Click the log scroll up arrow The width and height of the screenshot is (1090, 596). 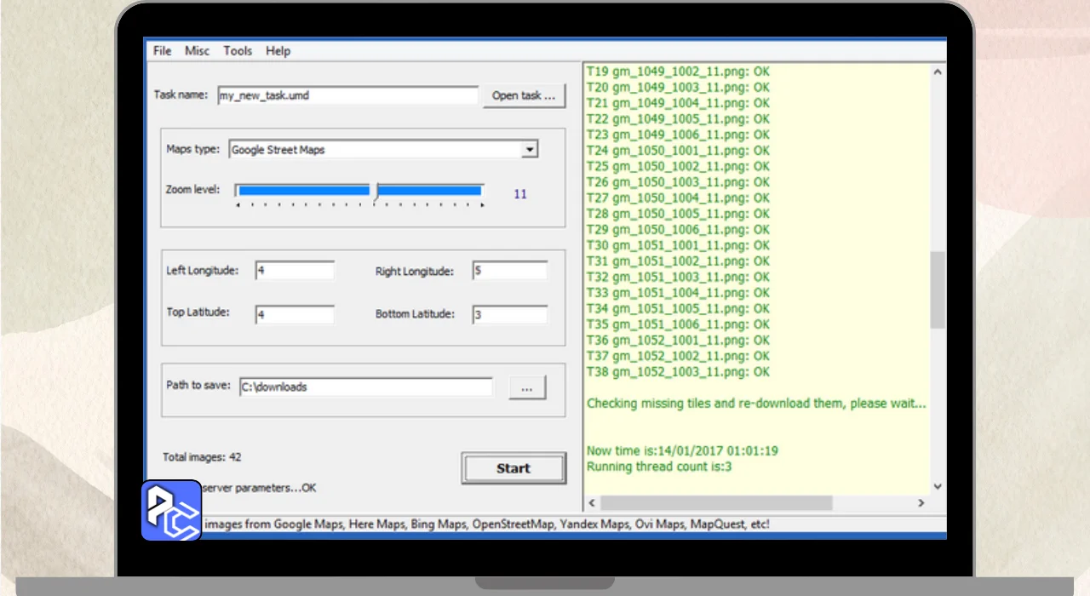(938, 72)
